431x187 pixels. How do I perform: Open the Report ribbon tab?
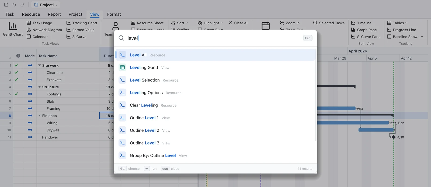click(54, 14)
